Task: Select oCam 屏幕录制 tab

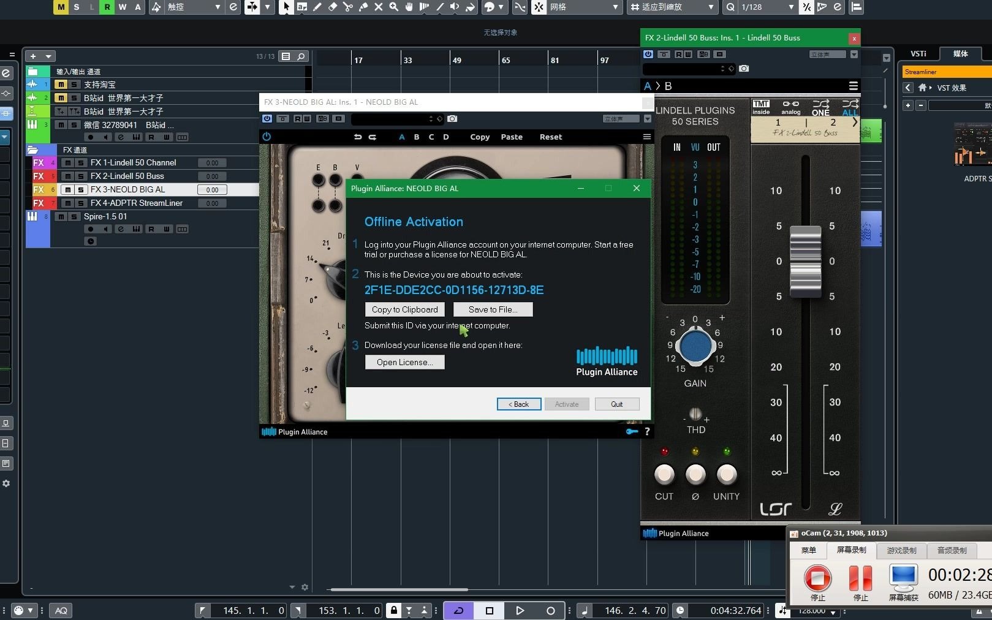Action: click(x=851, y=550)
